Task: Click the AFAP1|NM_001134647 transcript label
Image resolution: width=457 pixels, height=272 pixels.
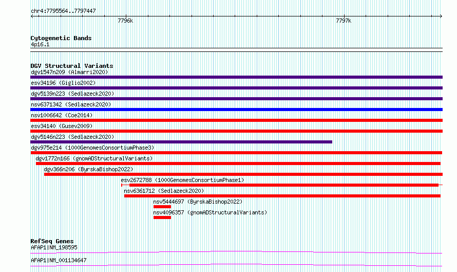Action: point(59,260)
